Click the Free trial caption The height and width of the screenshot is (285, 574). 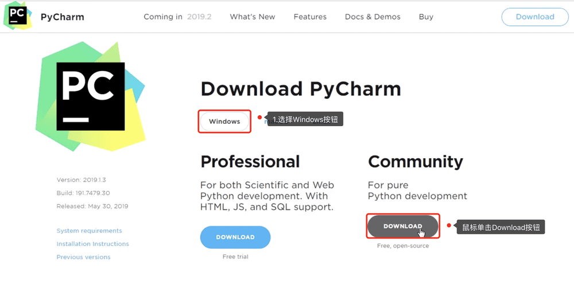coord(235,257)
